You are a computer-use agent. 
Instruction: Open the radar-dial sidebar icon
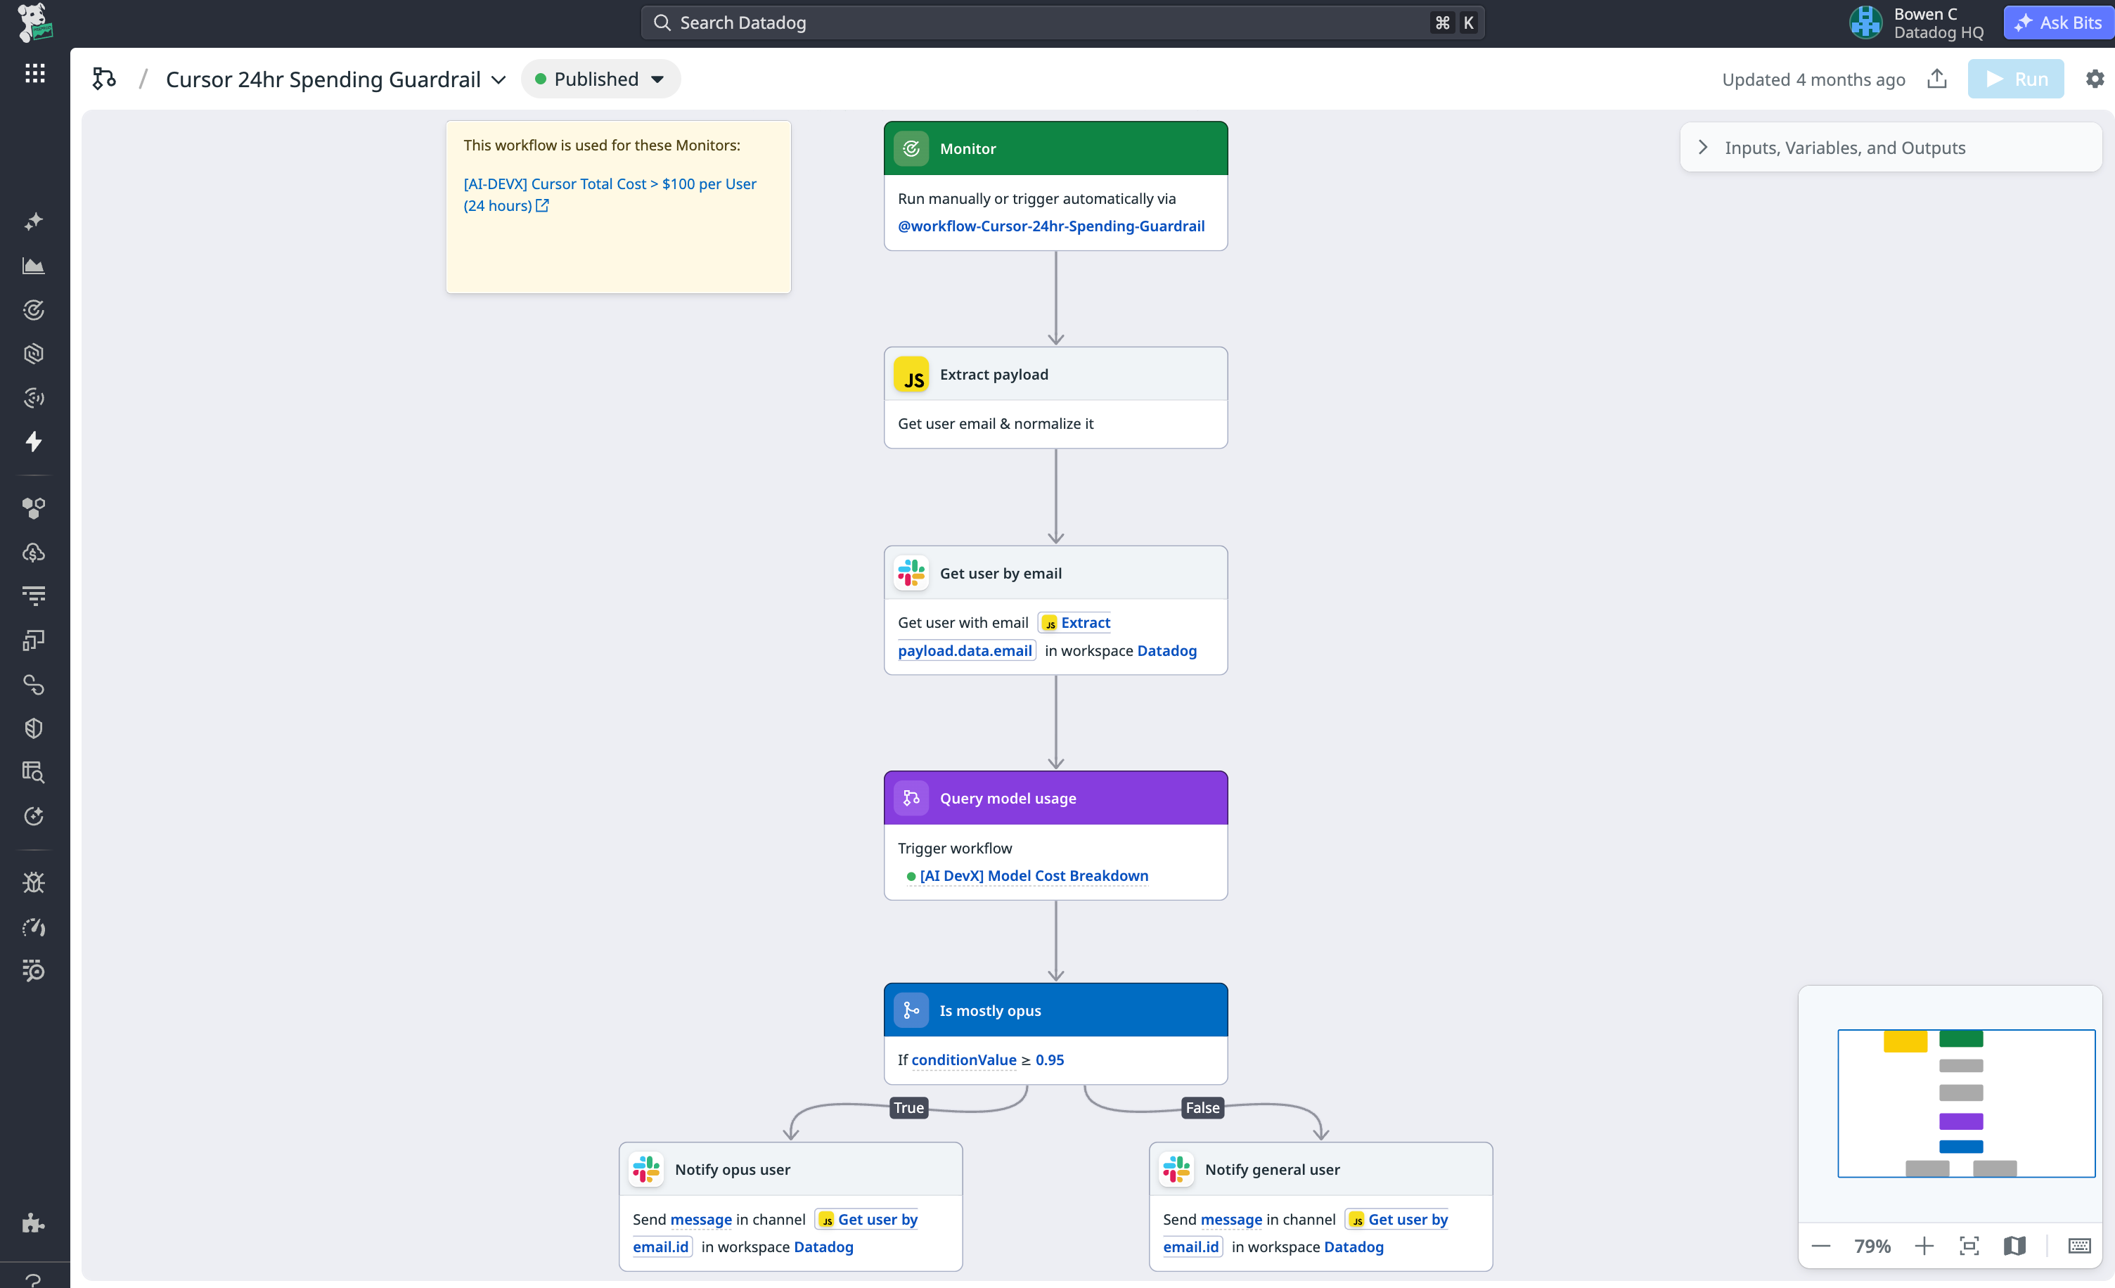[34, 397]
